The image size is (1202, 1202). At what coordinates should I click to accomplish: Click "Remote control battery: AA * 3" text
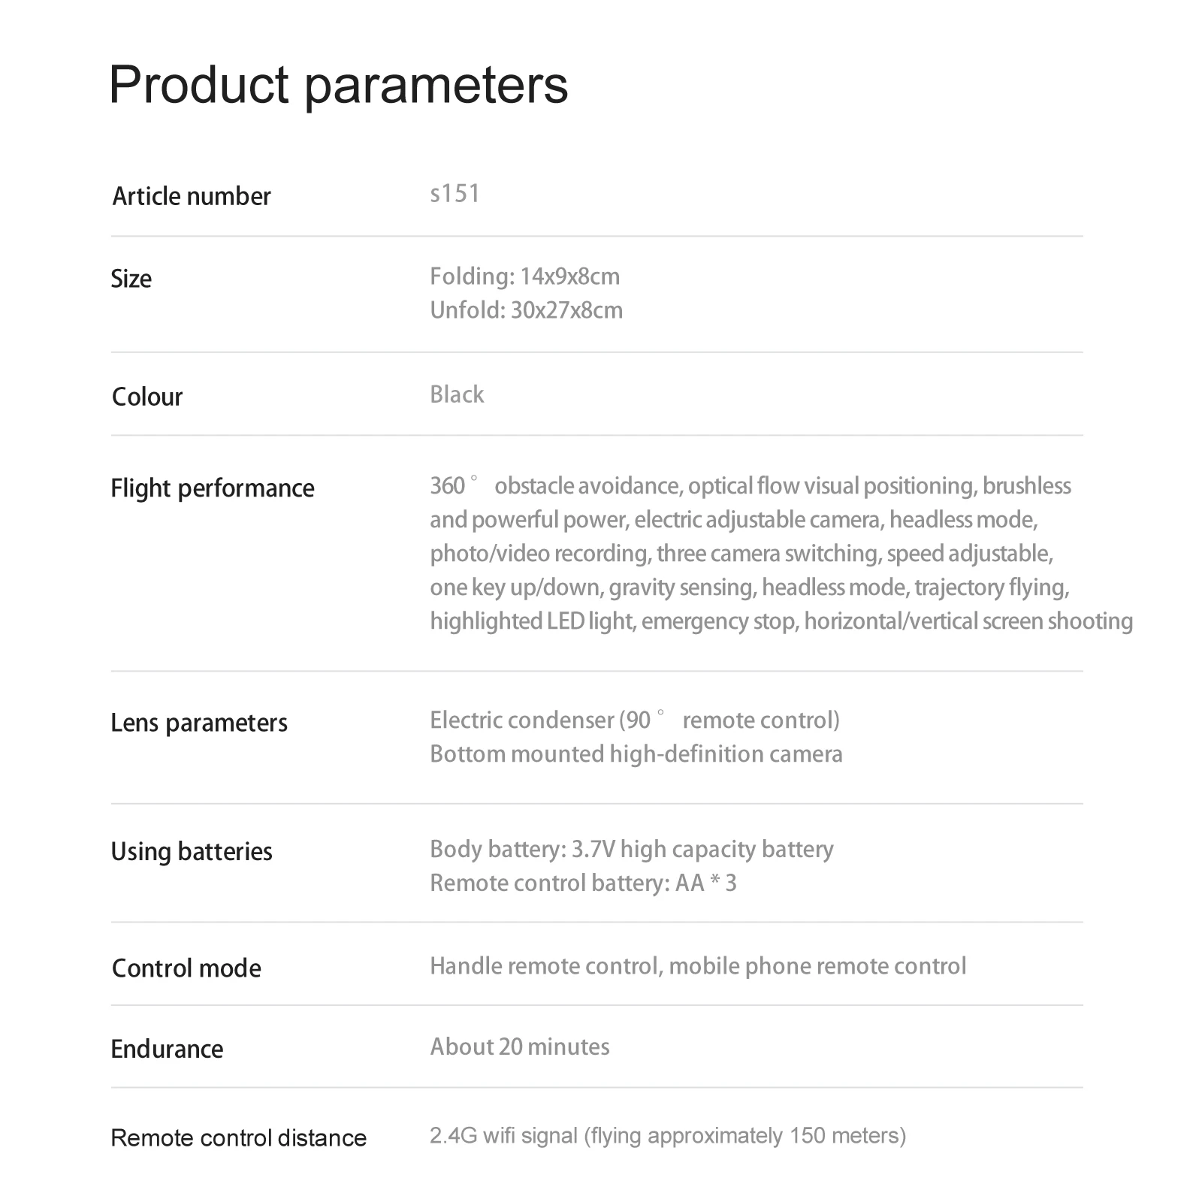click(x=583, y=883)
